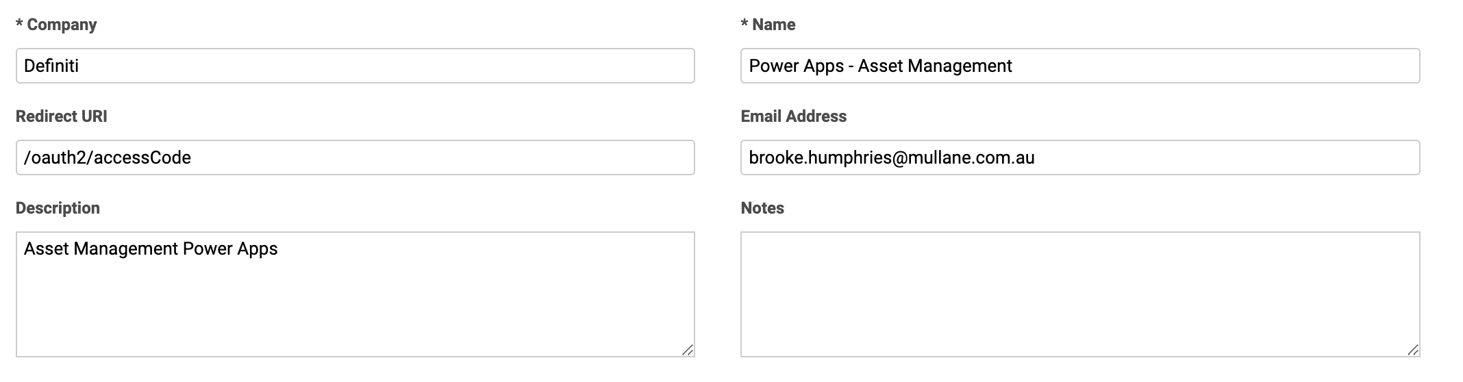Screen dimensions: 1463x382
Task: Grab the Notes textarea resize handle
Action: click(x=1413, y=350)
